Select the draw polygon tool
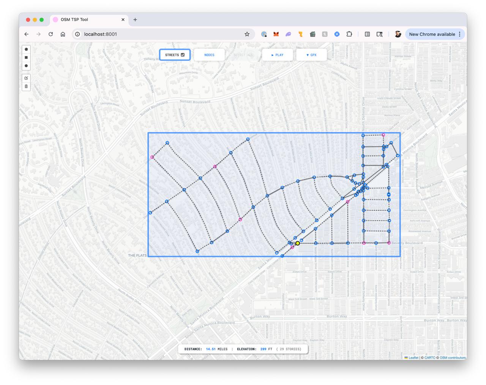Screen dimensions: 486x385 26,49
